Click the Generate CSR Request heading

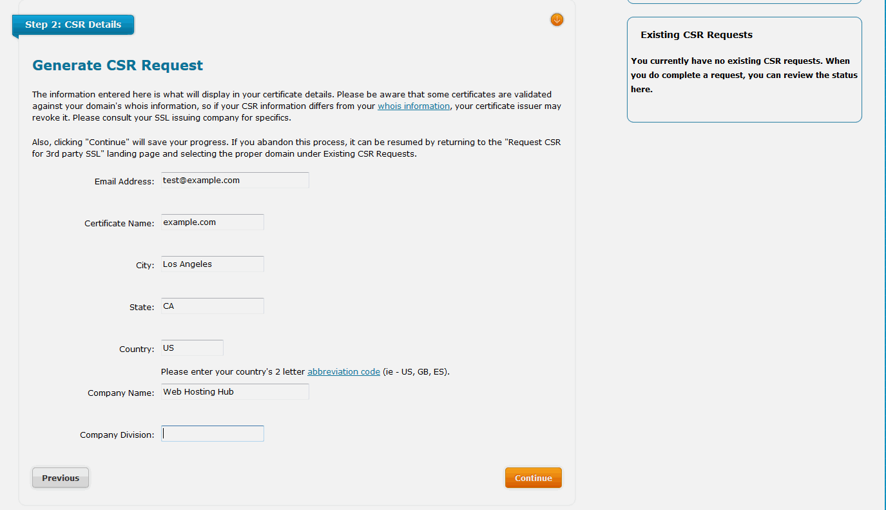117,65
